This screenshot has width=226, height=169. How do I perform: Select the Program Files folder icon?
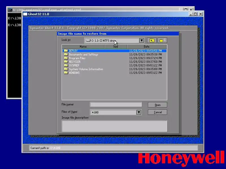coord(66,58)
